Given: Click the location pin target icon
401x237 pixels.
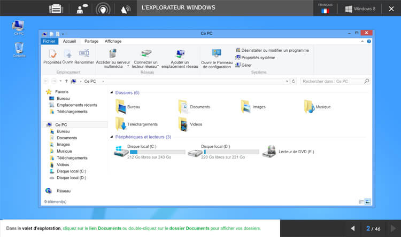Looking at the screenshot, I should 103,9.
